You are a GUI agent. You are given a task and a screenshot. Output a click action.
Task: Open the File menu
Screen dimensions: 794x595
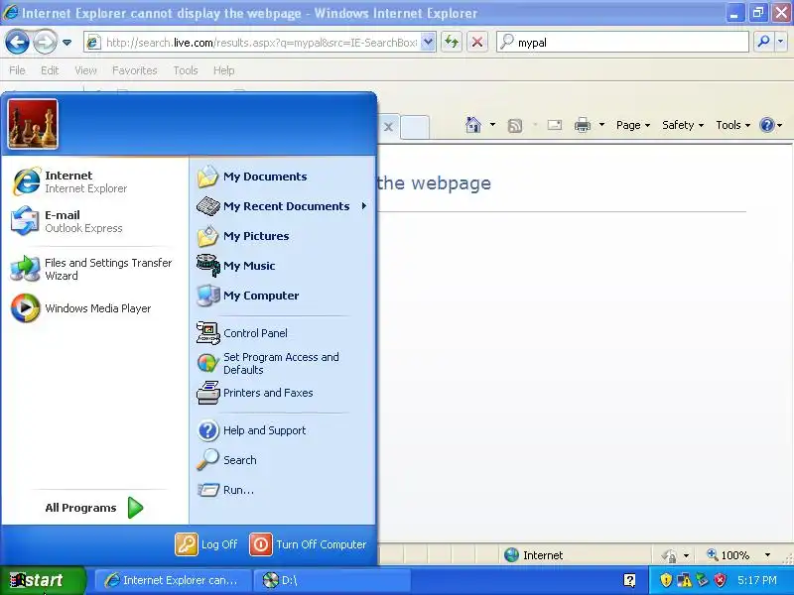point(17,70)
